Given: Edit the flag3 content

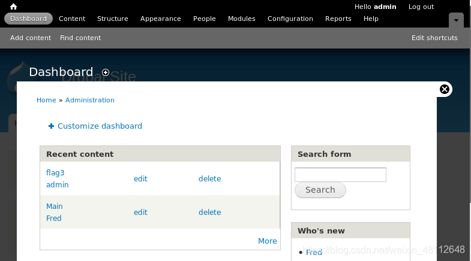Looking at the screenshot, I should (x=140, y=179).
